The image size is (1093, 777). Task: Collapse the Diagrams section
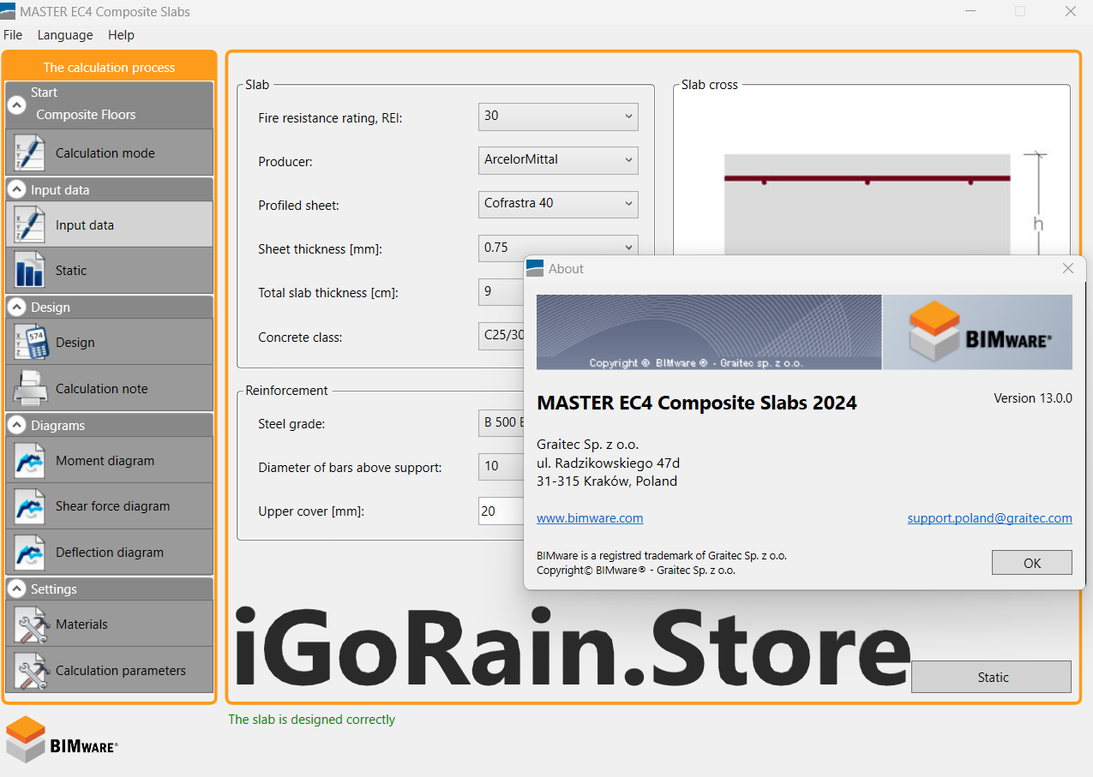16,426
